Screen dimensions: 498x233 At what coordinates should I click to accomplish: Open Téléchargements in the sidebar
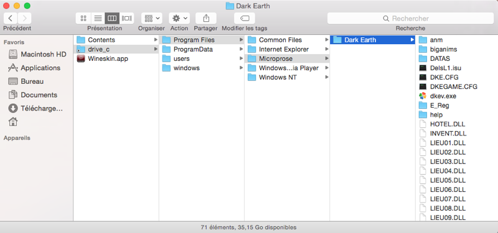click(x=35, y=108)
